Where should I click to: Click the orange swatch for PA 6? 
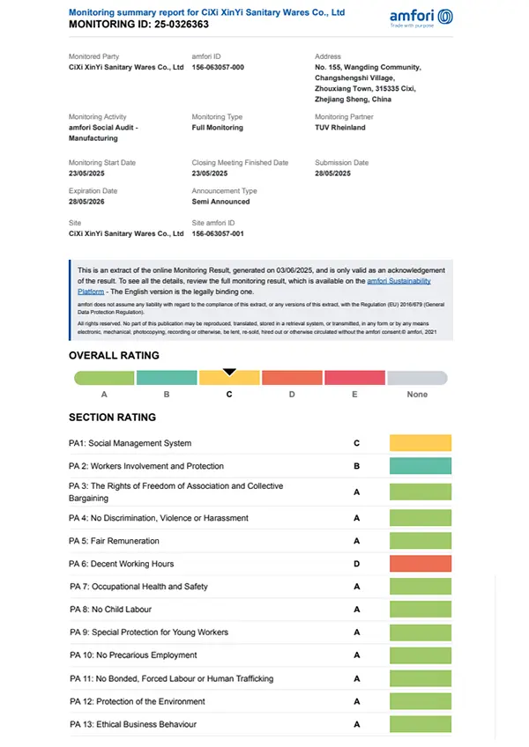(x=421, y=564)
